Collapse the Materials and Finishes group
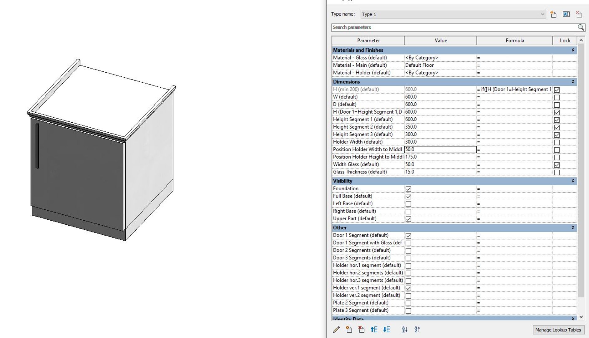589x338 pixels. [x=573, y=50]
